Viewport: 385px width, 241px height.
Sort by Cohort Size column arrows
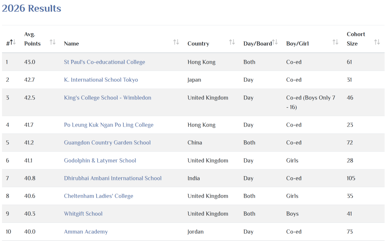(x=377, y=42)
